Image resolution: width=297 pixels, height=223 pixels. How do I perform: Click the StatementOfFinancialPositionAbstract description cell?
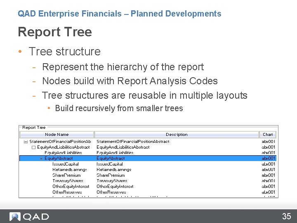[133, 142]
